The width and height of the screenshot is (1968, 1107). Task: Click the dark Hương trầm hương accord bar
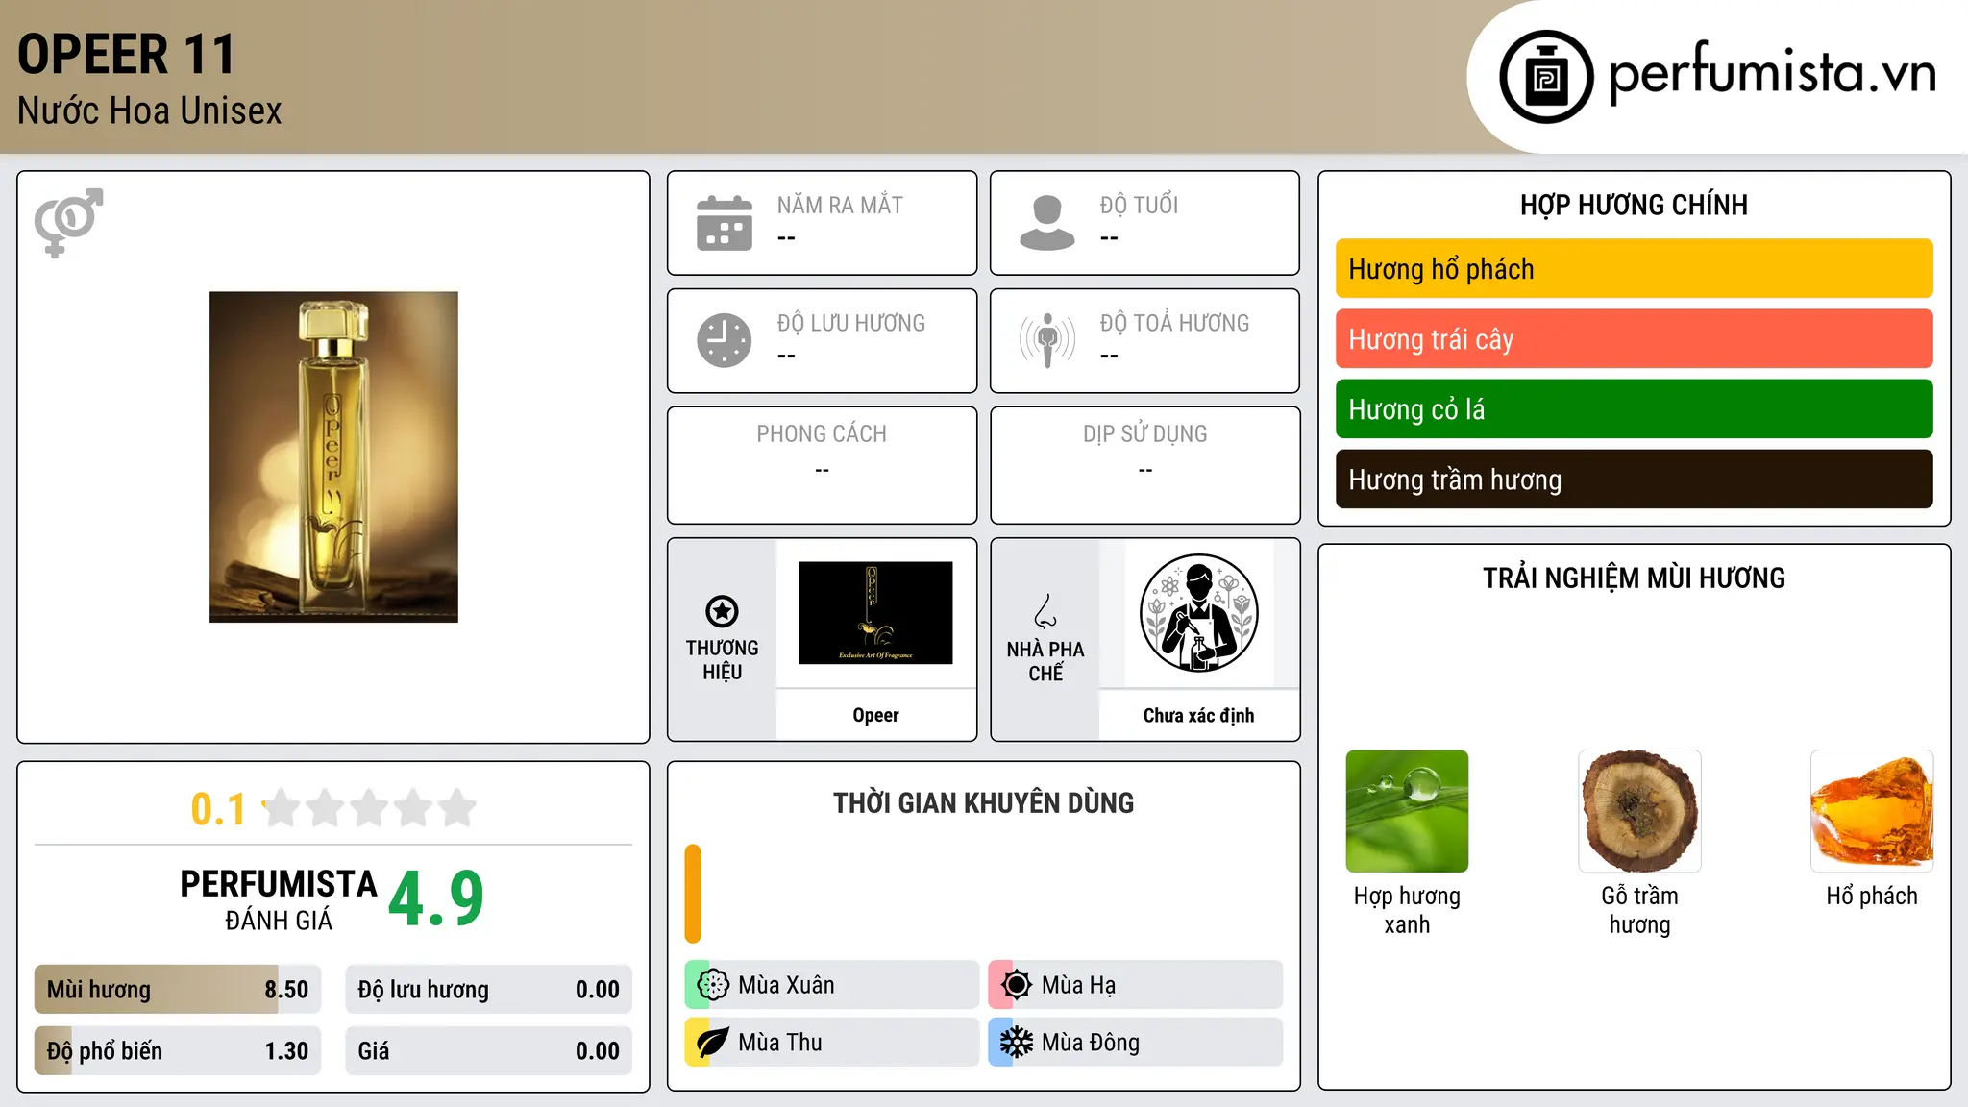(x=1634, y=480)
